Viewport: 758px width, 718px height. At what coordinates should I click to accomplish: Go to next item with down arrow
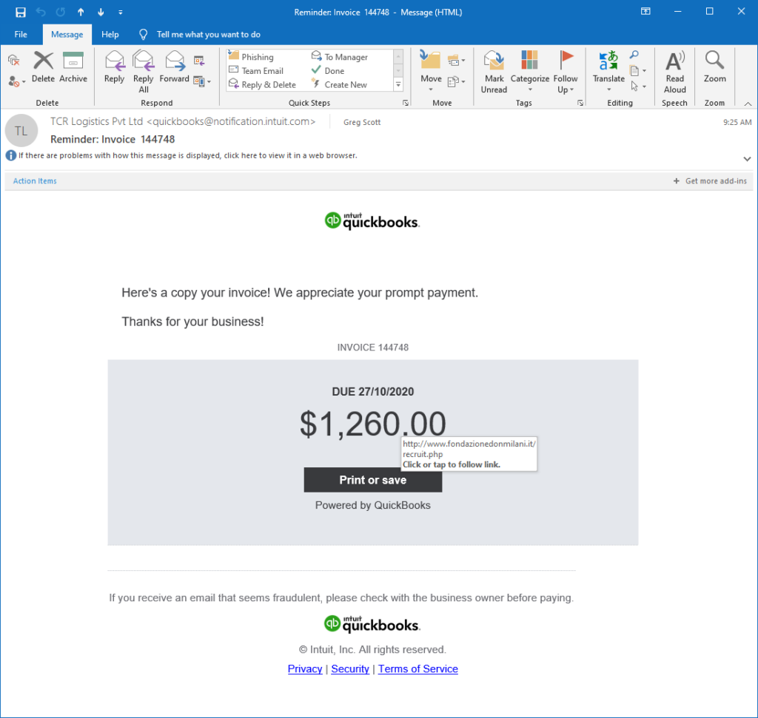point(101,12)
